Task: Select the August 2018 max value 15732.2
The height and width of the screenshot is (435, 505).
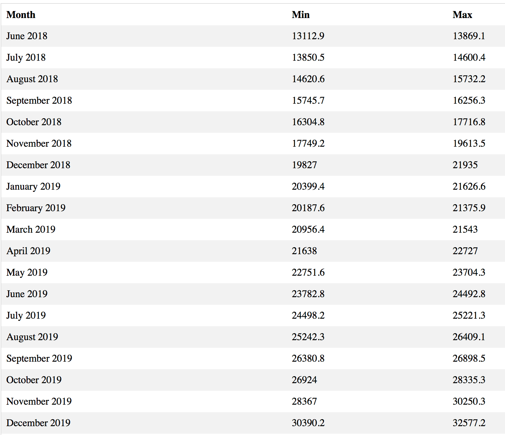Action: pyautogui.click(x=469, y=79)
